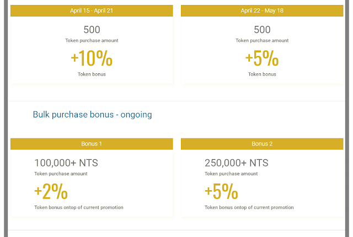
Task: Click the +5% figure in Bonus 2 card
Action: (221, 191)
